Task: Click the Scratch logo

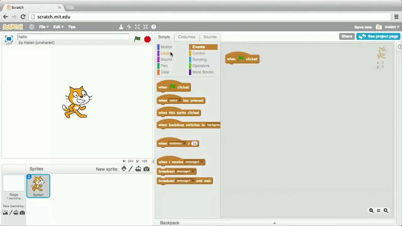Action: (13, 27)
